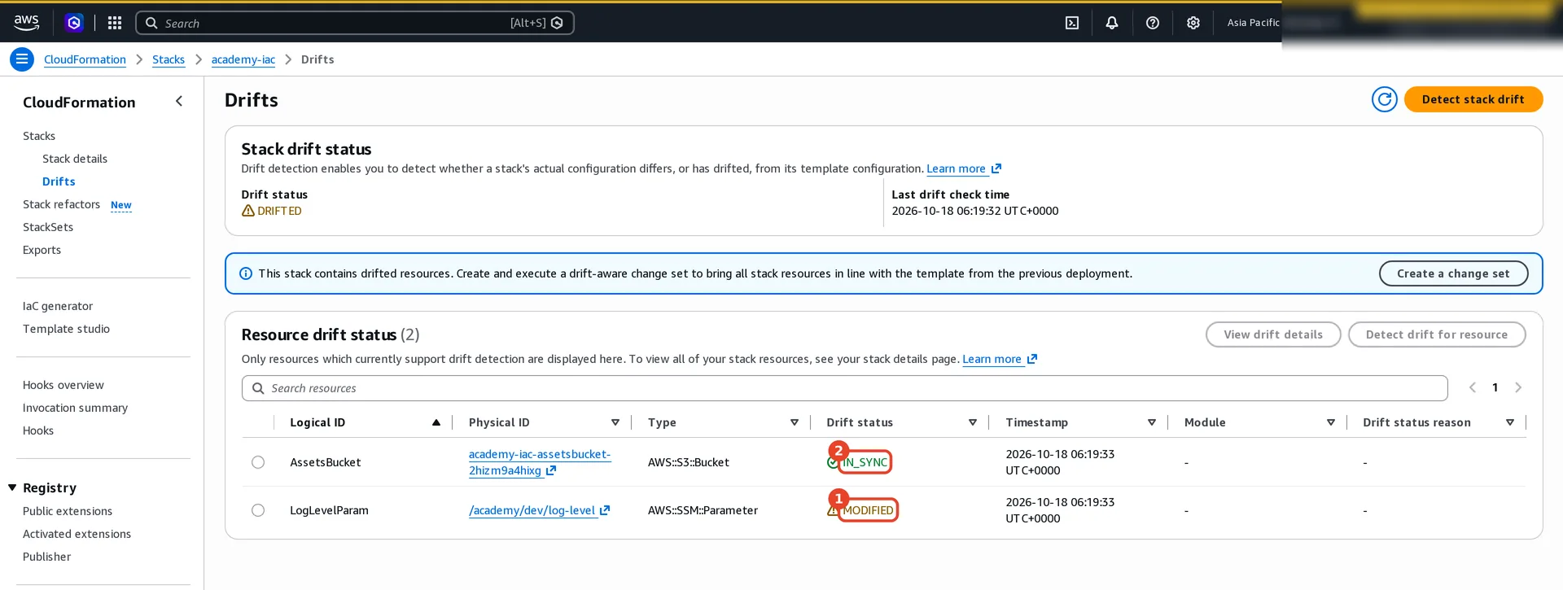The image size is (1563, 590).
Task: Collapse the Registry section
Action: [12, 487]
